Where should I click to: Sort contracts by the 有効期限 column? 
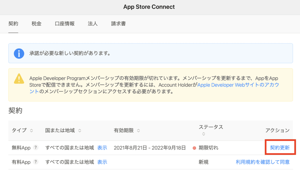coord(139,131)
